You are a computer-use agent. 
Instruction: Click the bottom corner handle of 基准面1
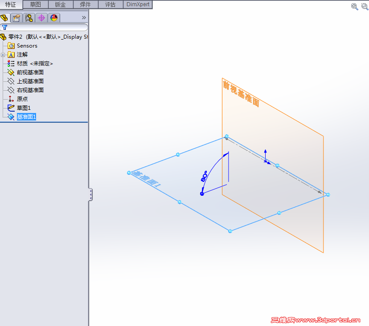[x=230, y=231]
